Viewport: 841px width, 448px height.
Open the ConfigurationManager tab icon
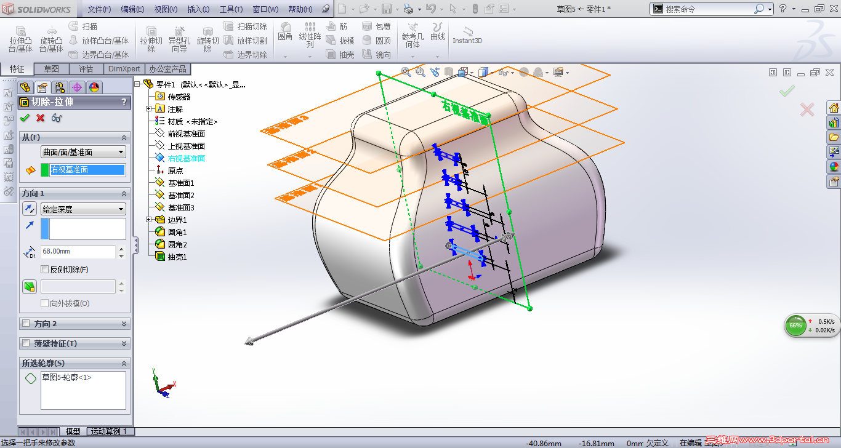(x=60, y=87)
